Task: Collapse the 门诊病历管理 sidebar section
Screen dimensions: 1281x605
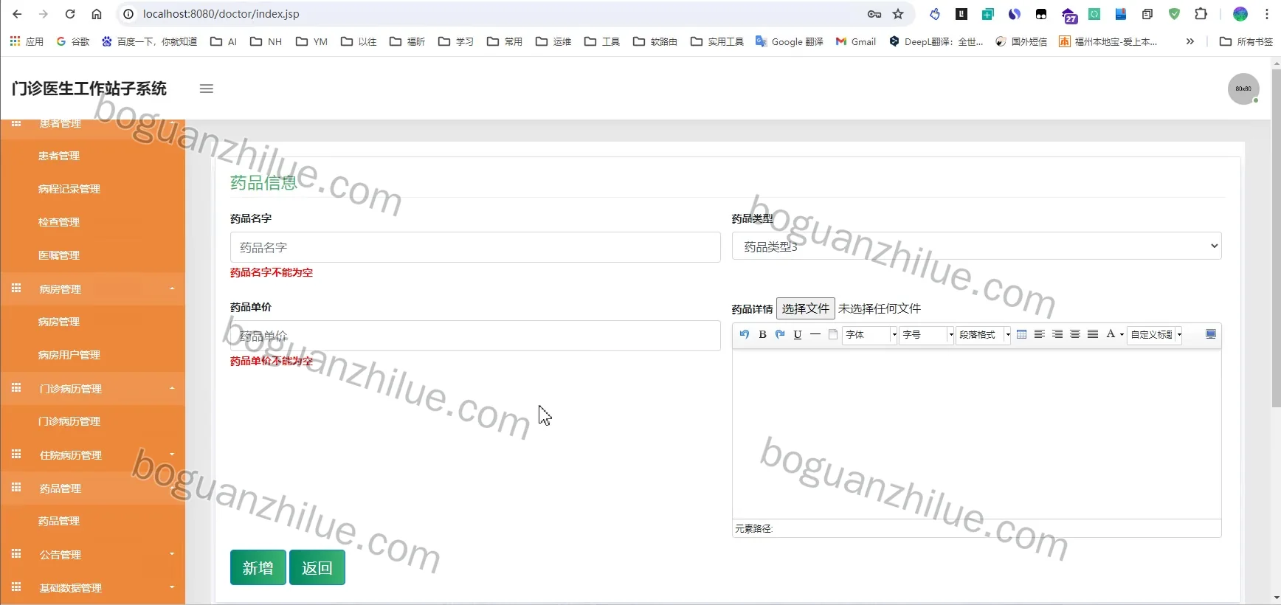Action: (93, 389)
